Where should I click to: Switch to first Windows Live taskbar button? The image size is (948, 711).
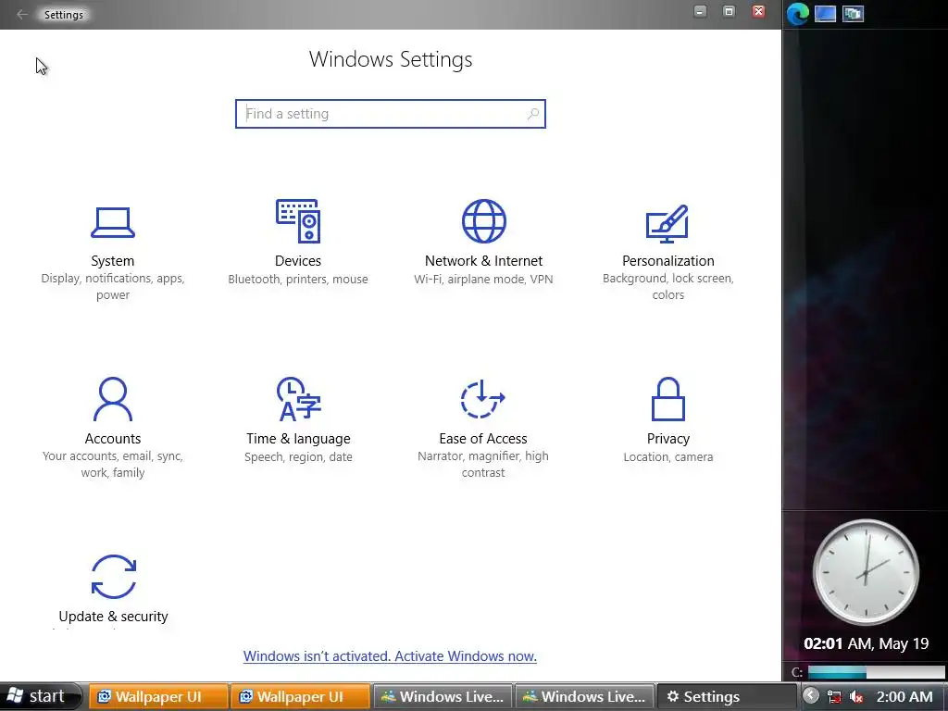tap(443, 696)
